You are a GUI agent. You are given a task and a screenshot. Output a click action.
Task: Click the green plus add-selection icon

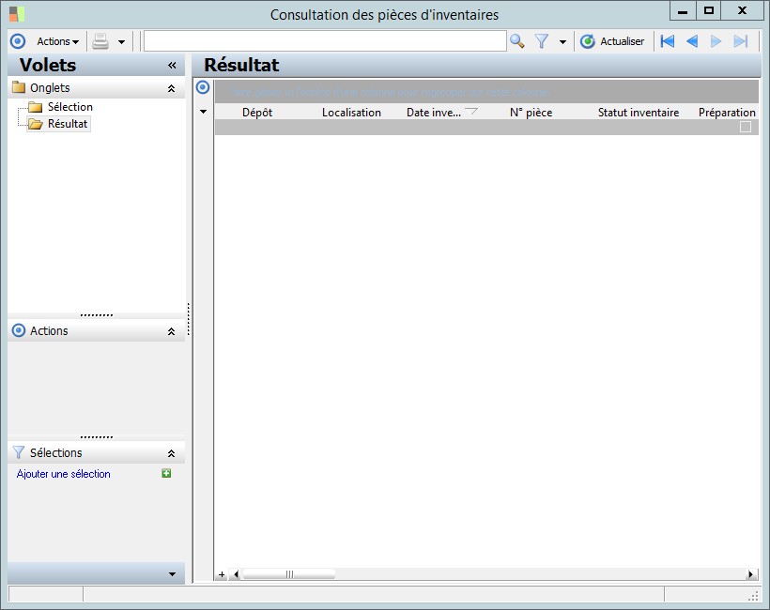click(166, 473)
